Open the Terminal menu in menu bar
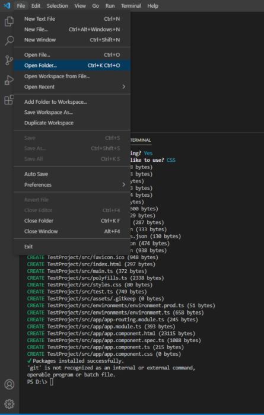The image size is (264, 415). 131,6
